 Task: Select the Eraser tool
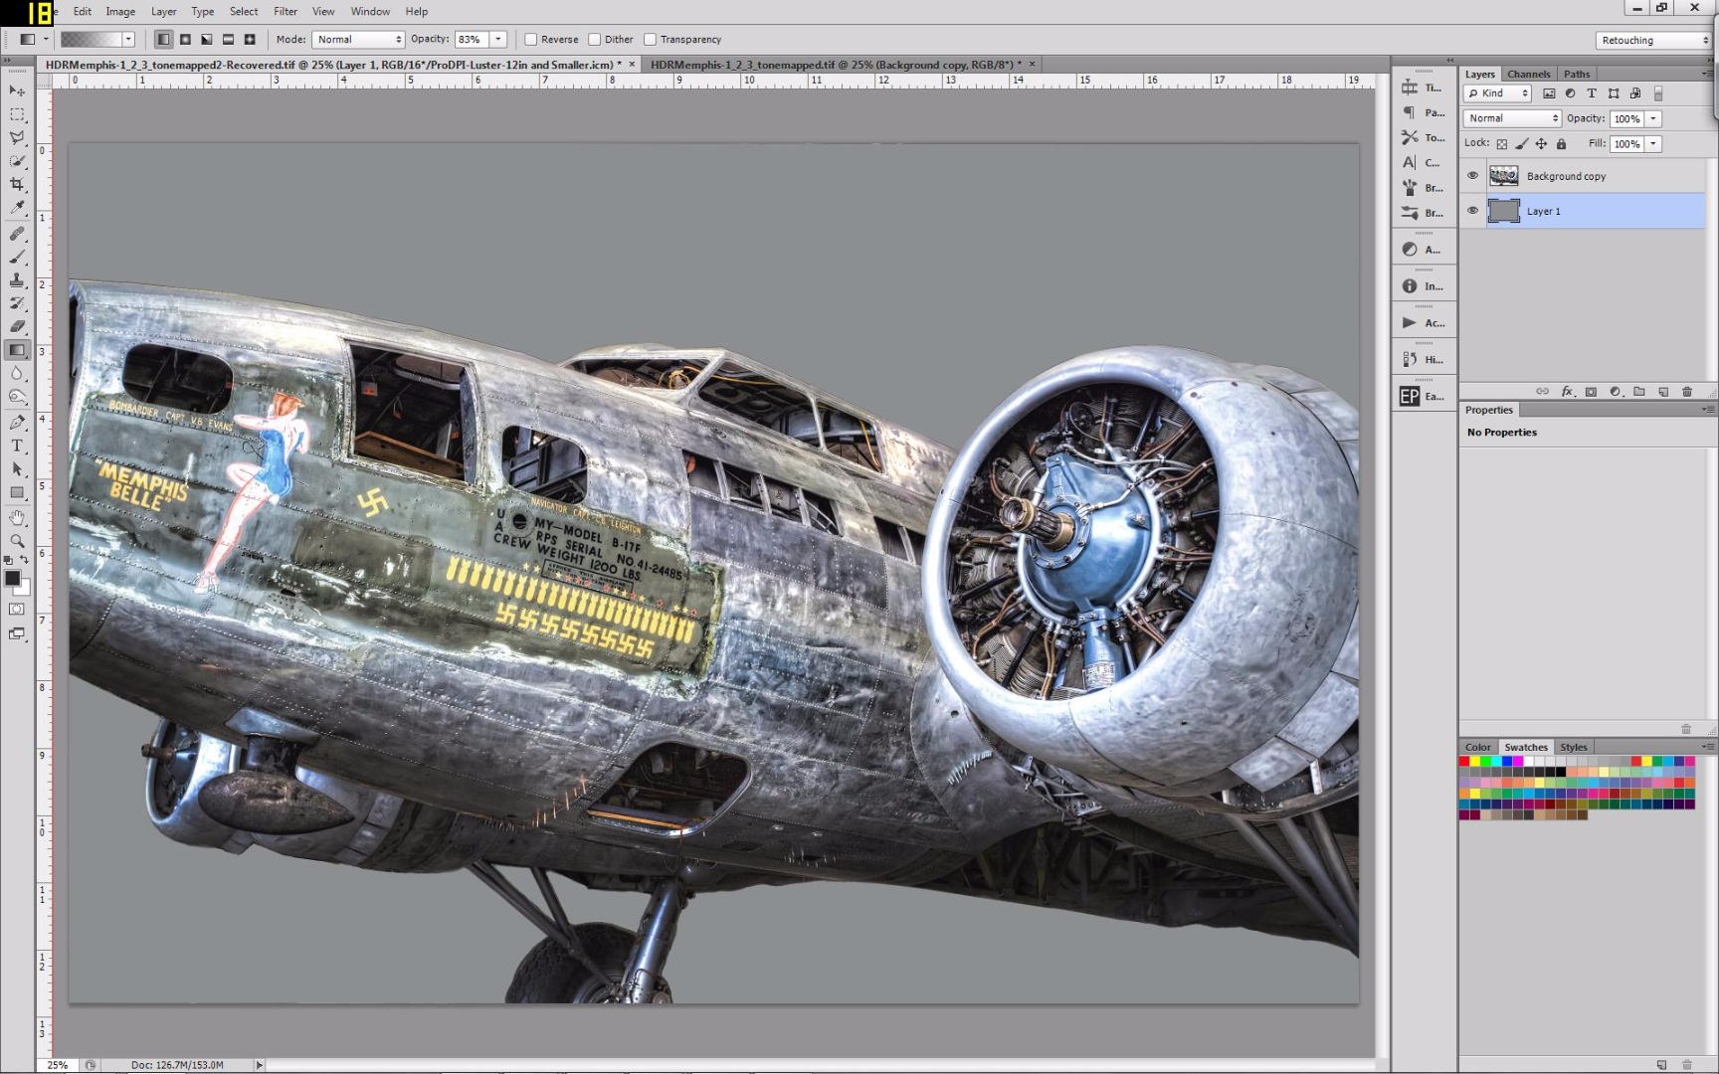pyautogui.click(x=17, y=326)
